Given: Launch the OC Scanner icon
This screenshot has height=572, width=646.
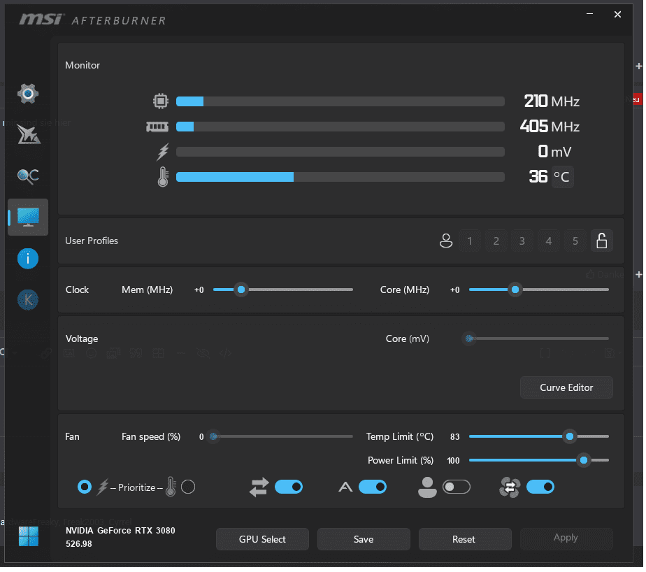Looking at the screenshot, I should click(x=28, y=176).
